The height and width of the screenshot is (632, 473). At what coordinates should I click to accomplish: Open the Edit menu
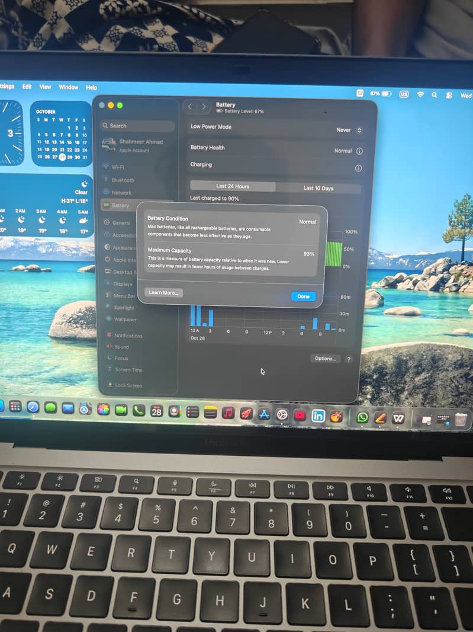(x=27, y=87)
